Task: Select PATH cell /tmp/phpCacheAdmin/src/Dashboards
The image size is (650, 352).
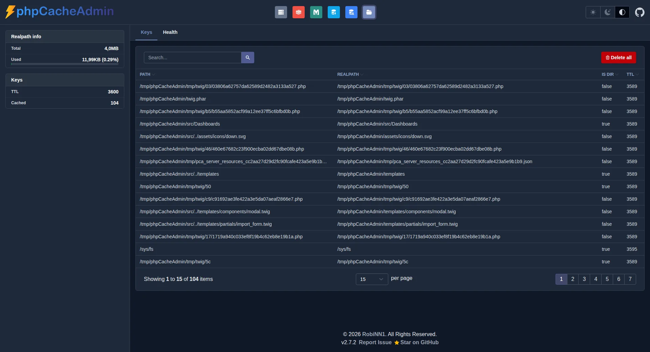Action: coord(180,124)
